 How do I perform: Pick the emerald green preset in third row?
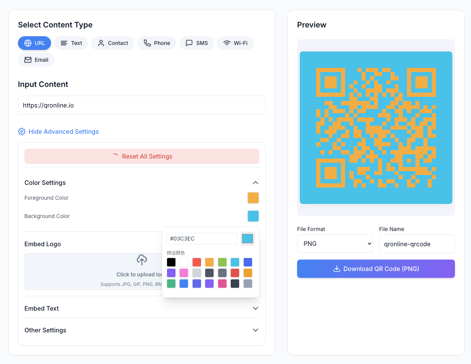171,284
